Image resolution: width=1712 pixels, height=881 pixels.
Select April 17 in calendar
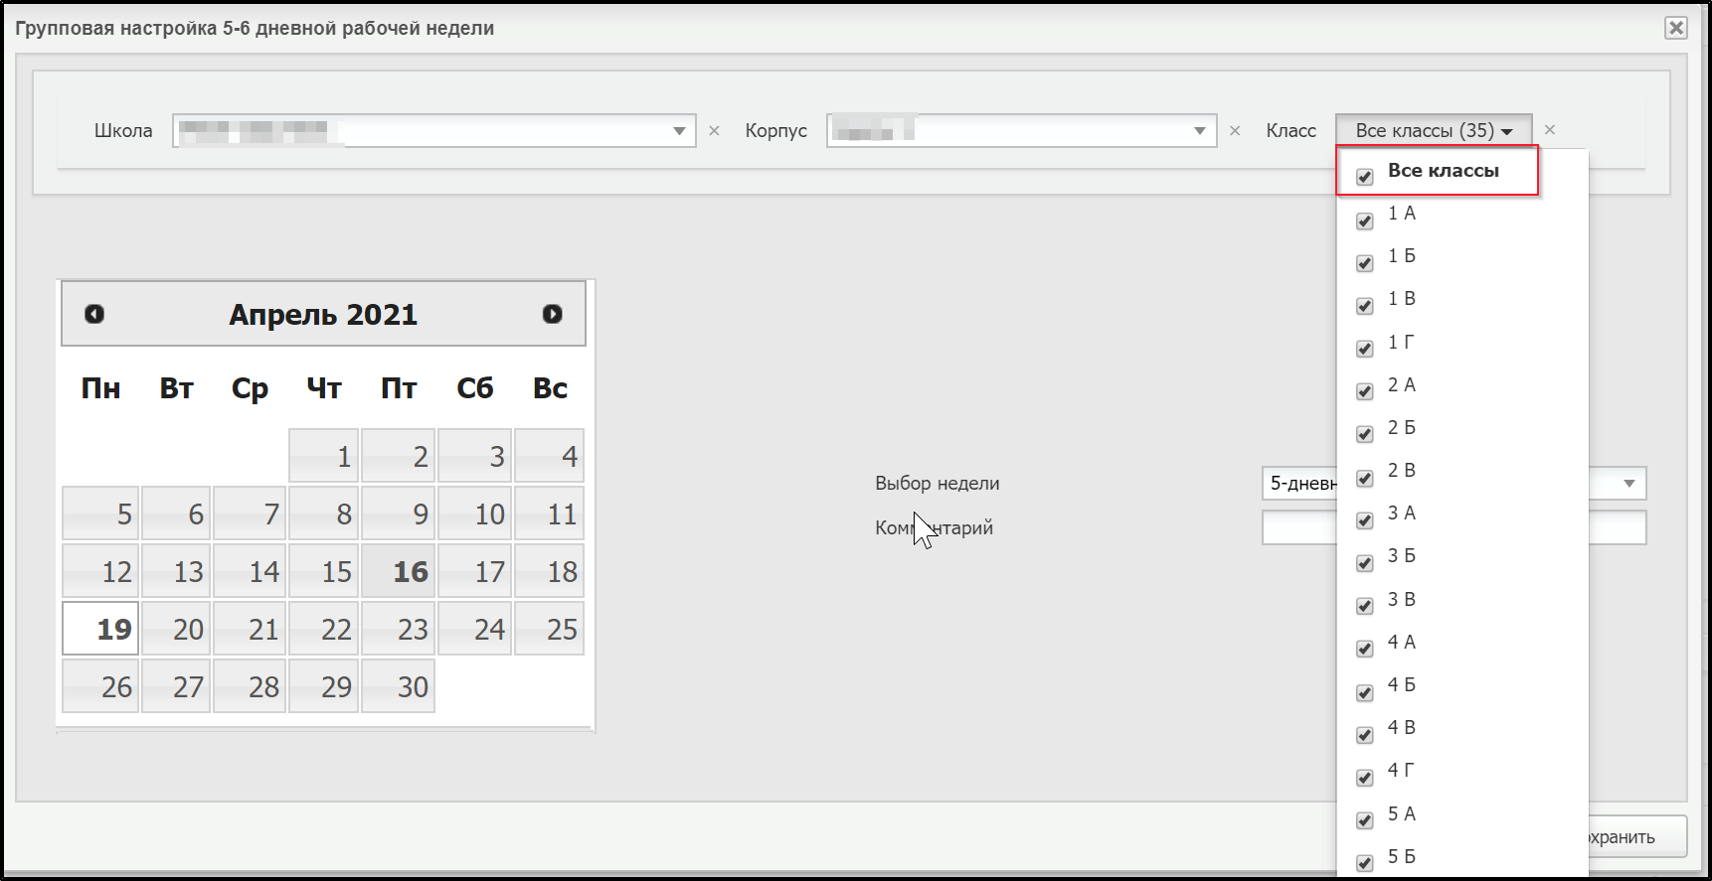click(474, 571)
